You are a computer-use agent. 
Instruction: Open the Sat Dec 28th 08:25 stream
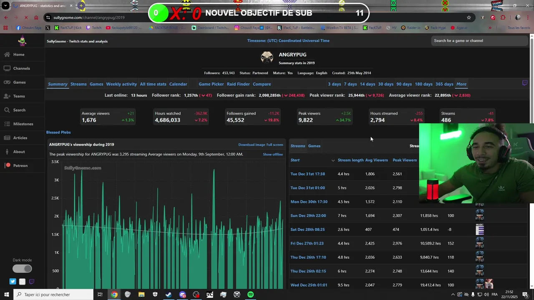(x=307, y=230)
